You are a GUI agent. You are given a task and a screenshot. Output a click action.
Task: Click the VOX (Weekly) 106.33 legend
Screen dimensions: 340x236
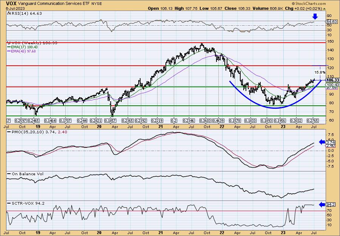(34, 43)
